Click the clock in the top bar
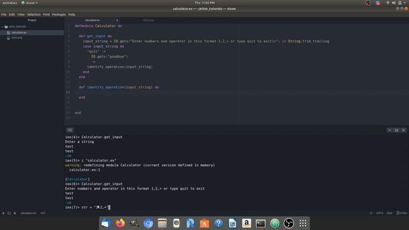This screenshot has height=230, width=409. coord(204,3)
